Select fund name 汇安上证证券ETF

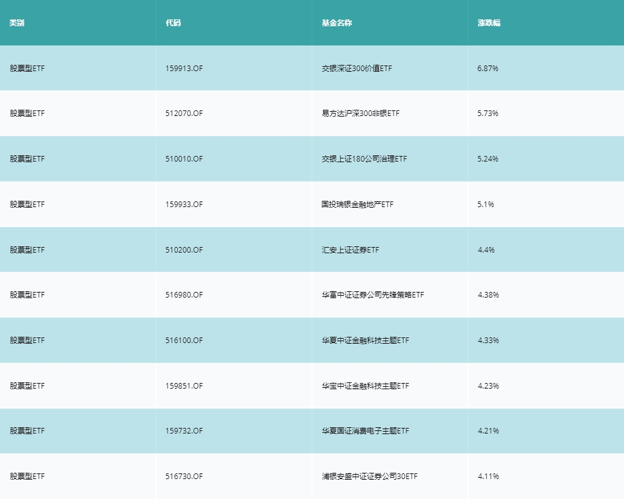point(350,250)
